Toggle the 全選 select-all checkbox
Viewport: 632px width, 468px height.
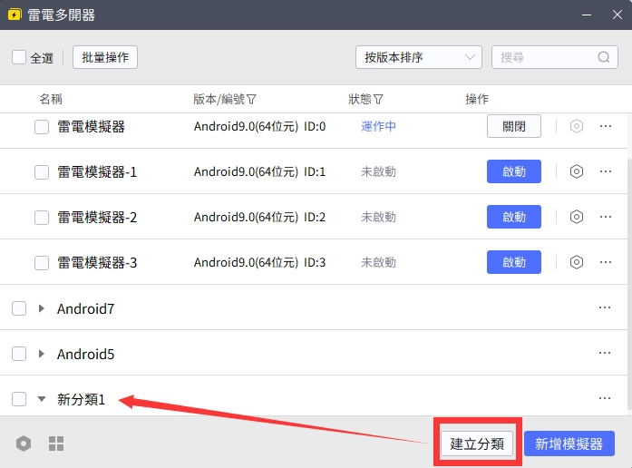coord(19,57)
